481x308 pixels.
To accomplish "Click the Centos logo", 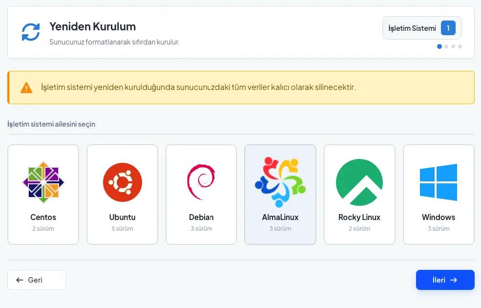I will click(x=43, y=182).
